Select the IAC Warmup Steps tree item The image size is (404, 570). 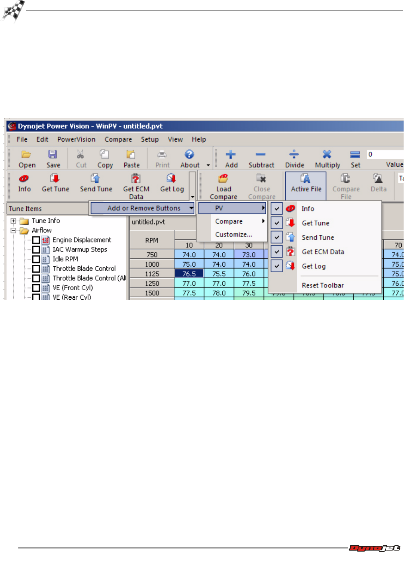(x=80, y=250)
